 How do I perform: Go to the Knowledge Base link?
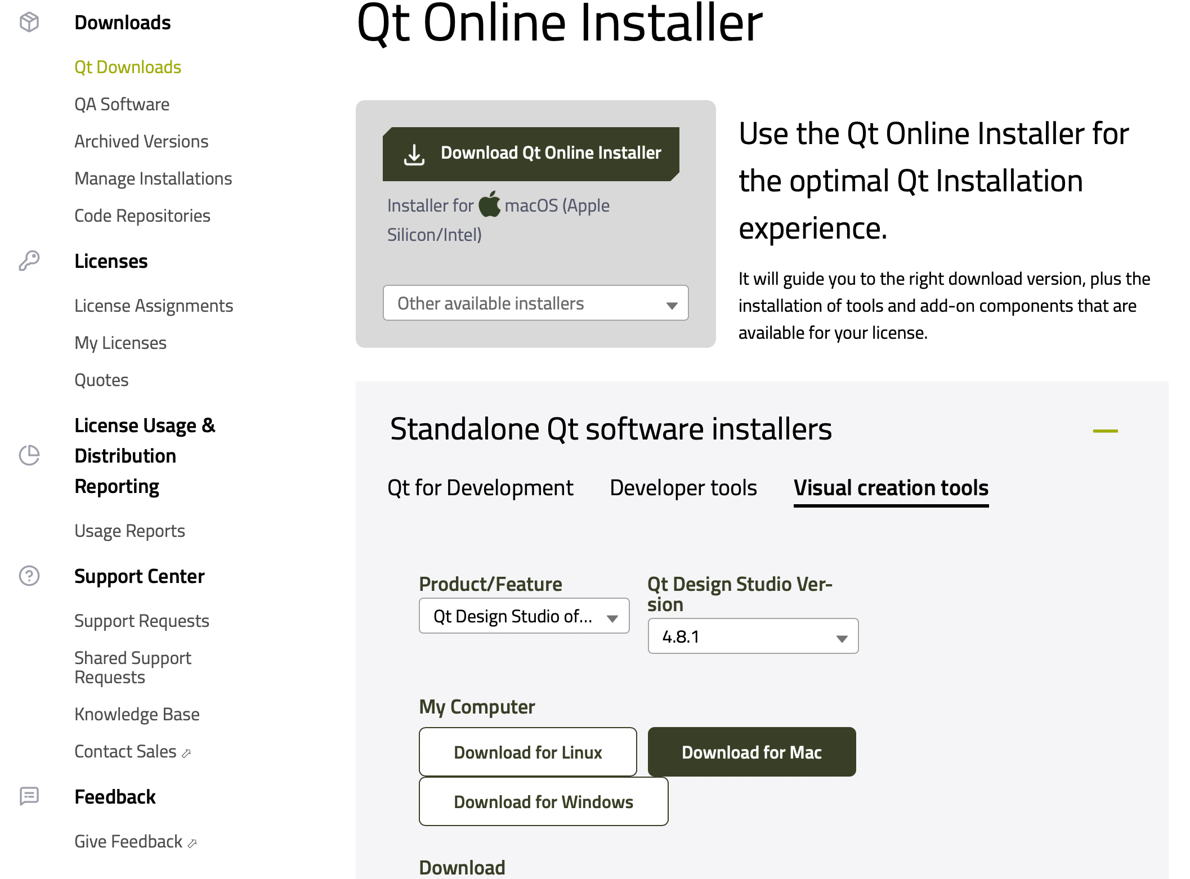coord(137,714)
